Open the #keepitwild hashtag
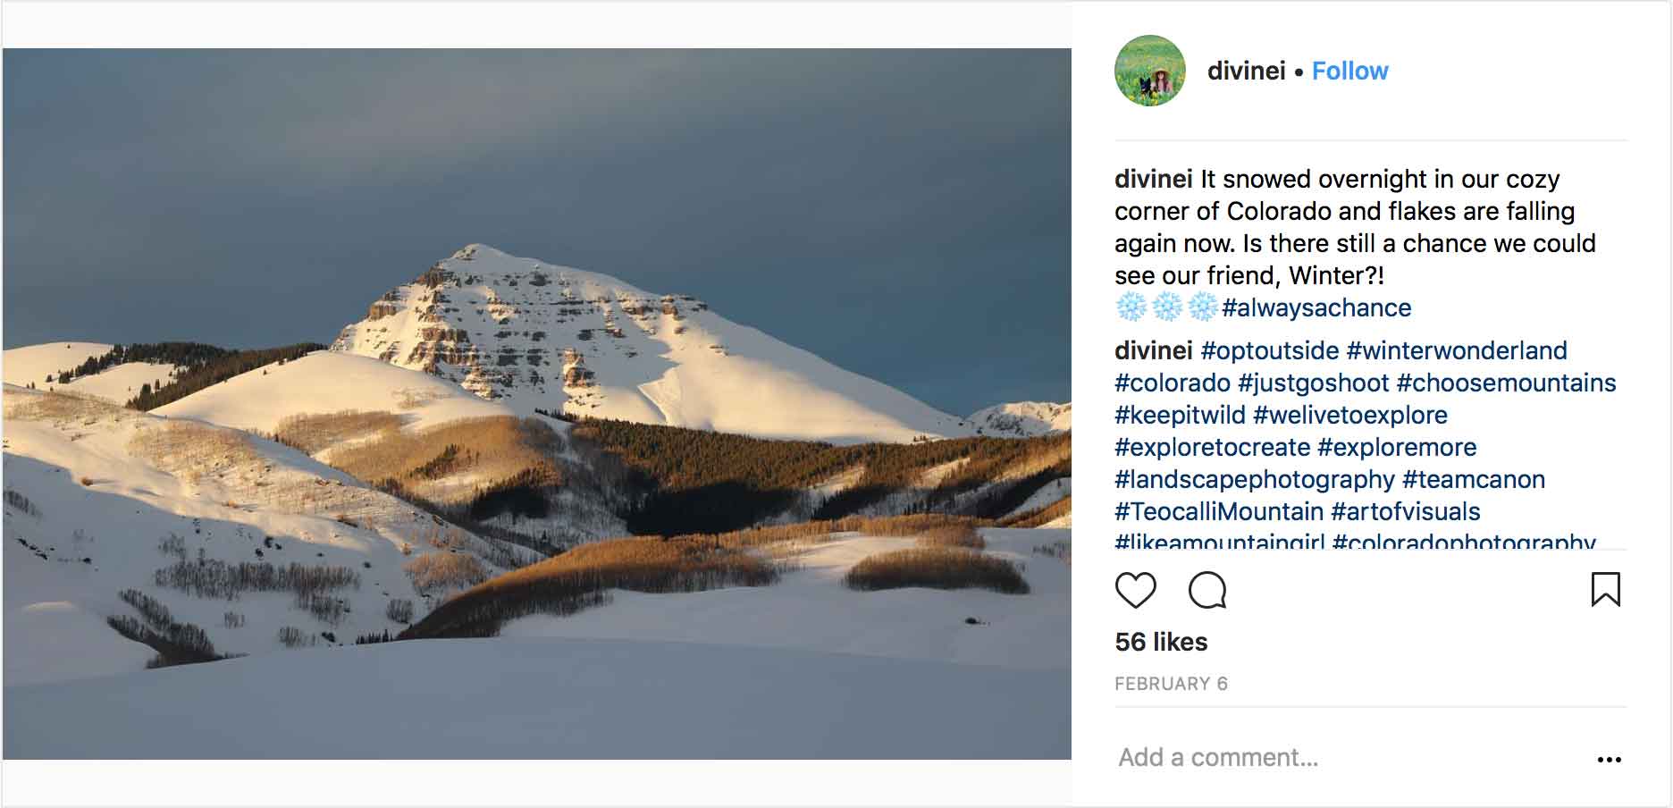 (x=1180, y=416)
